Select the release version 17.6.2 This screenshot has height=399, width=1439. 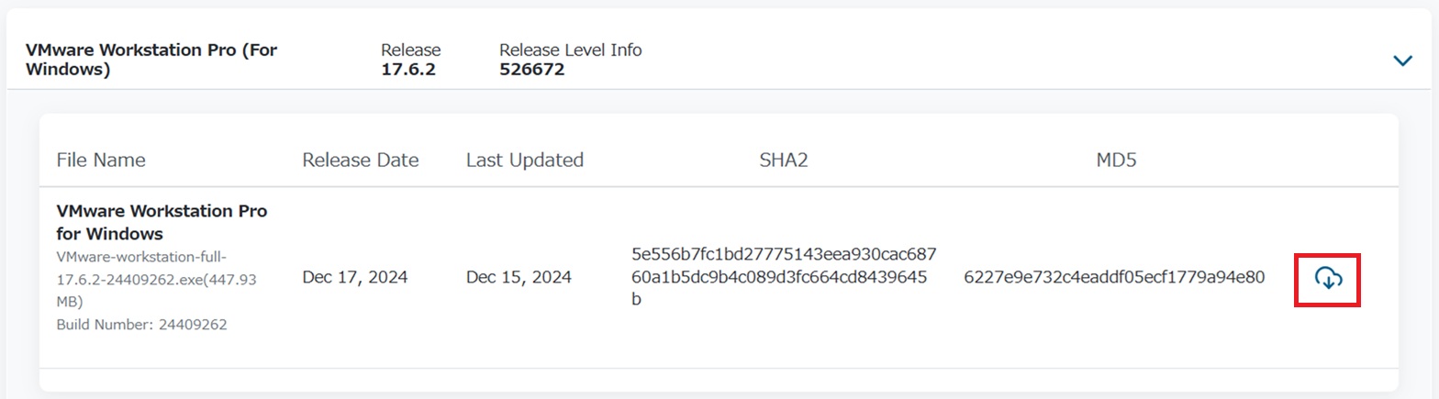408,69
